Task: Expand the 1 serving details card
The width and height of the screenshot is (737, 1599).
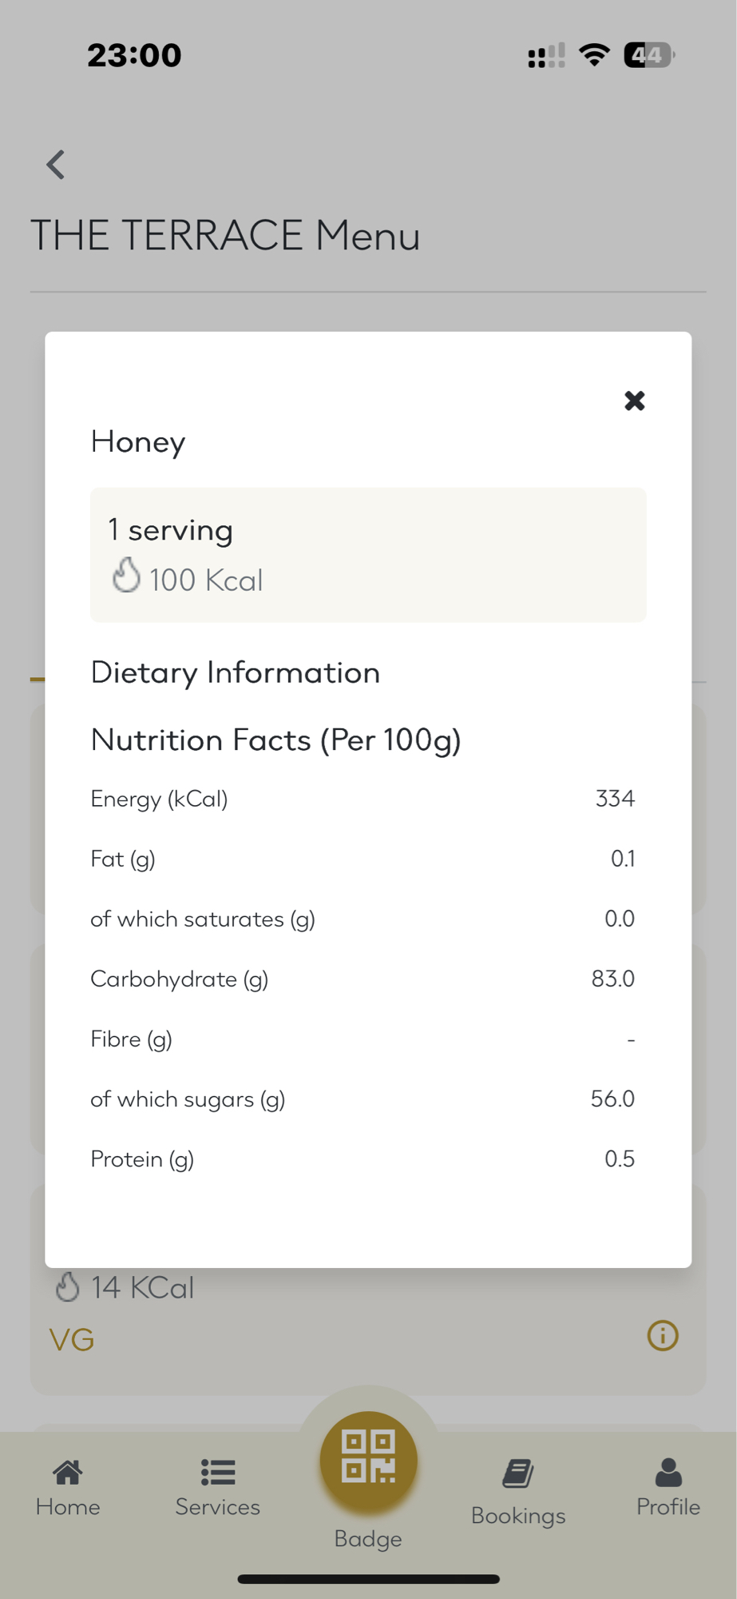Action: point(367,554)
